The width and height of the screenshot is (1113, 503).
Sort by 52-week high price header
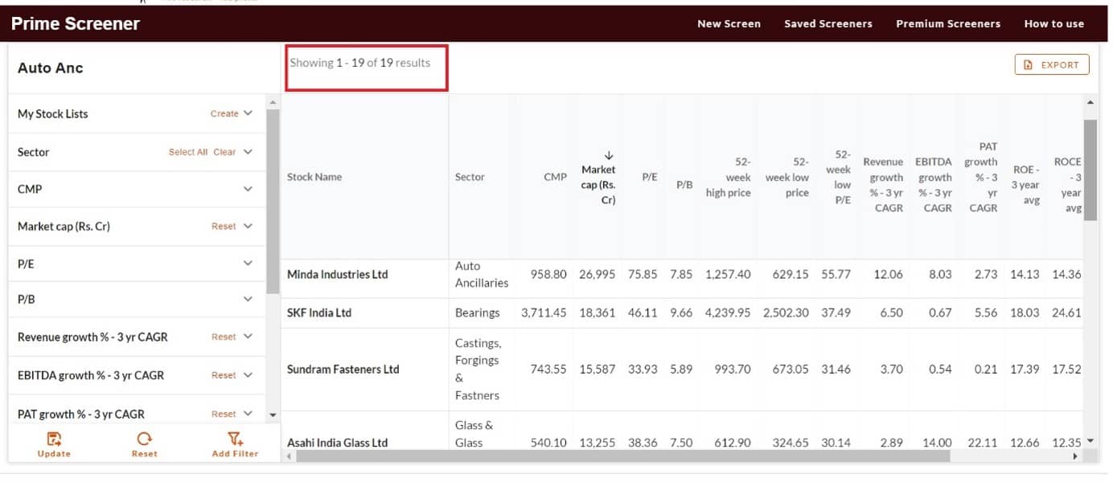coord(728,177)
